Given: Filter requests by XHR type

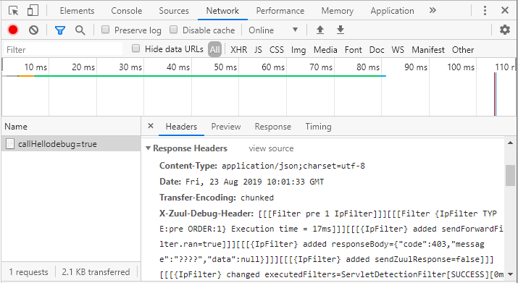Looking at the screenshot, I should (x=239, y=49).
